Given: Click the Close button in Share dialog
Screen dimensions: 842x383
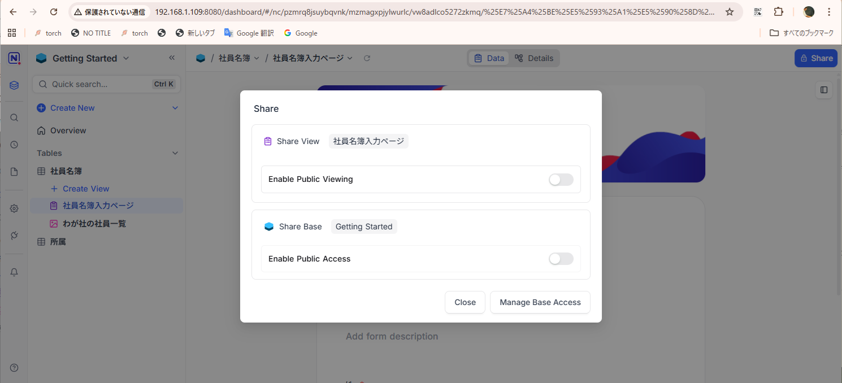Looking at the screenshot, I should (x=465, y=302).
